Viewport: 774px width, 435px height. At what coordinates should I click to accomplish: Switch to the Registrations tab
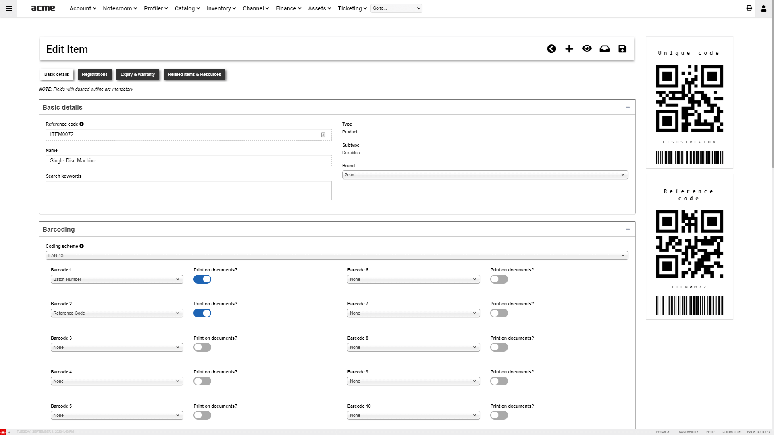pyautogui.click(x=95, y=74)
